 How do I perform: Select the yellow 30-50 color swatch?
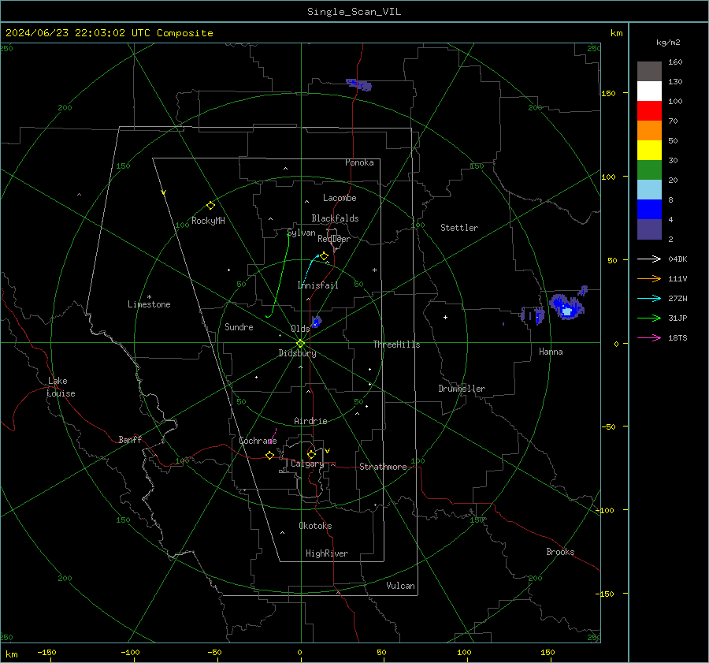649,151
